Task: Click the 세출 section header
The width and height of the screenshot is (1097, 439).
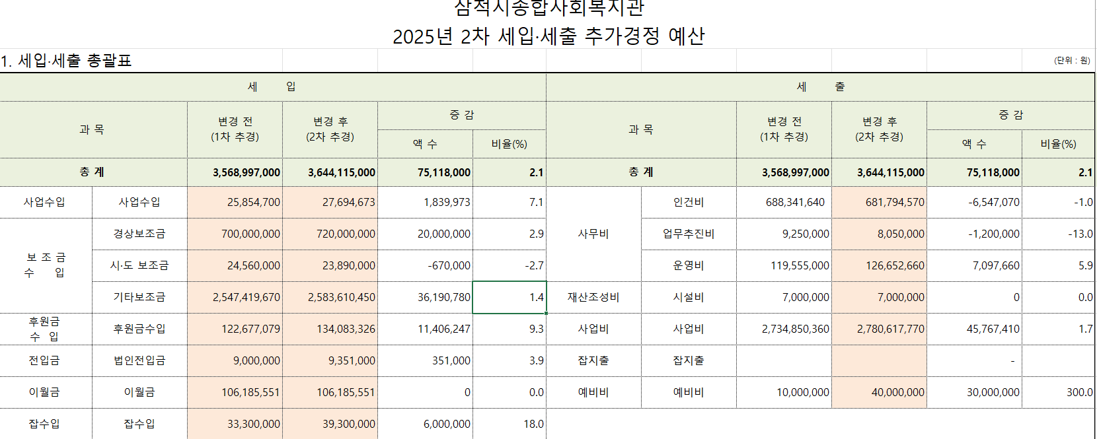Action: (x=820, y=86)
